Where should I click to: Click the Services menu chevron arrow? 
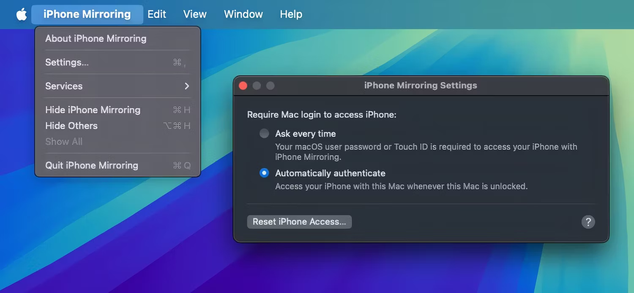pyautogui.click(x=186, y=86)
